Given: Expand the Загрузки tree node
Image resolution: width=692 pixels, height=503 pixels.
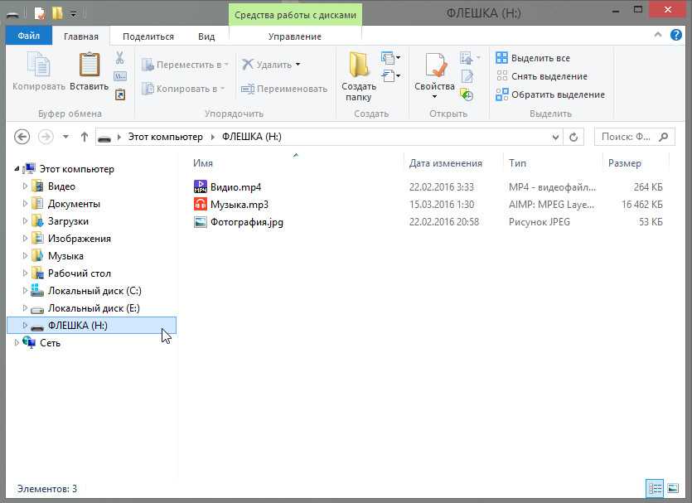Looking at the screenshot, I should pyautogui.click(x=25, y=220).
